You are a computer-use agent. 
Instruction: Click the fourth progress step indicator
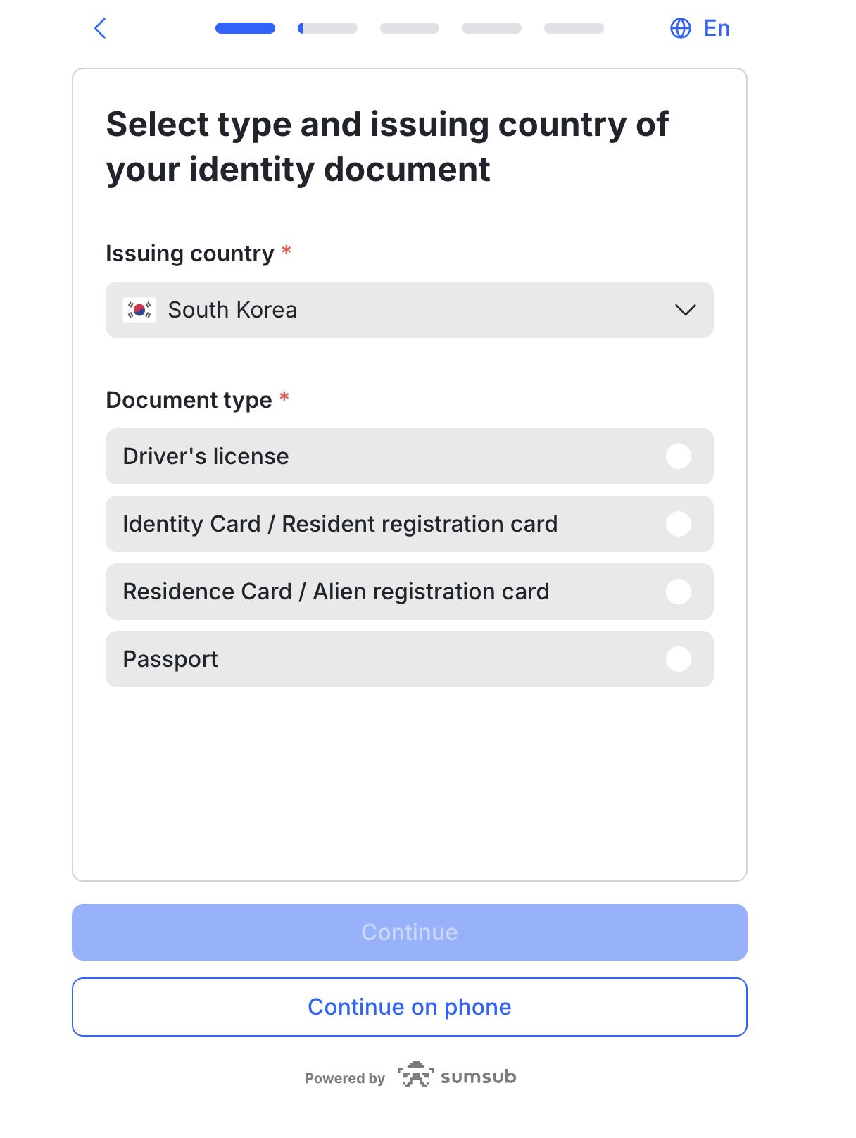(491, 28)
